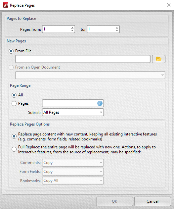Click the Pages range text field

coord(73,103)
